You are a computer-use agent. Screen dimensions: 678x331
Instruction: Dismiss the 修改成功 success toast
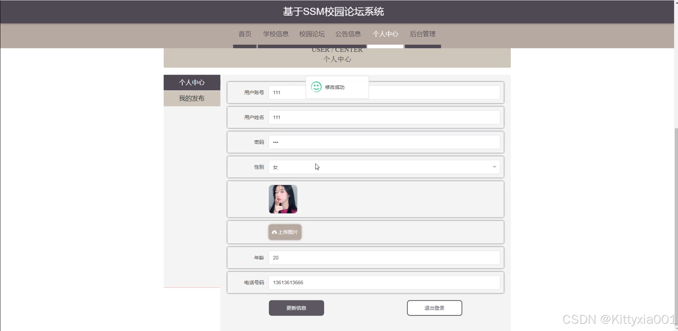tap(337, 87)
